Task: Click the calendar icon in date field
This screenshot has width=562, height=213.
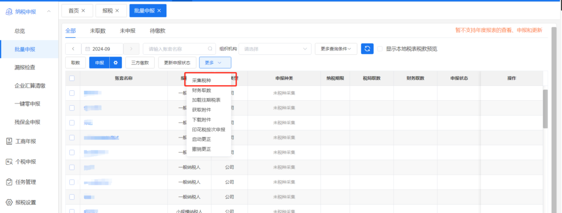Action: 87,49
